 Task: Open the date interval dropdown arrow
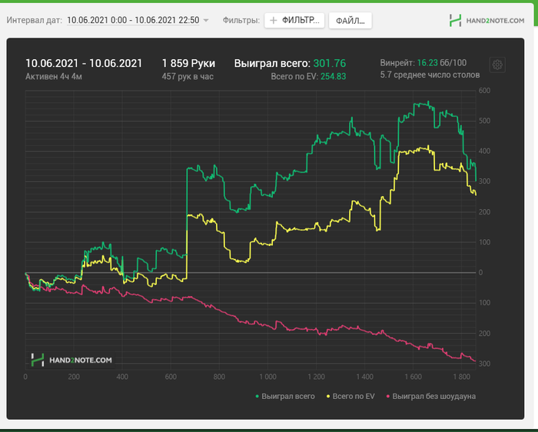[206, 20]
